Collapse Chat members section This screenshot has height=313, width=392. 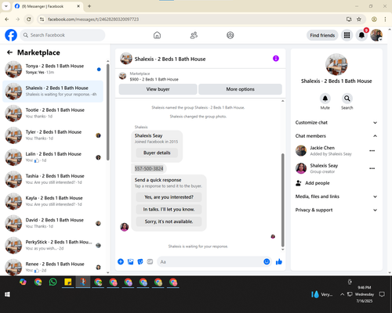pos(336,136)
